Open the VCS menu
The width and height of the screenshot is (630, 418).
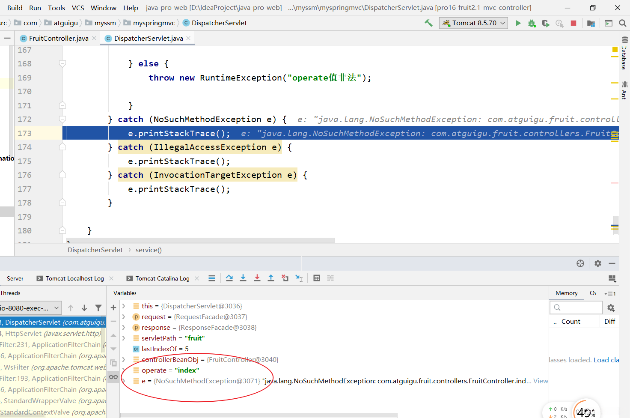click(x=78, y=8)
